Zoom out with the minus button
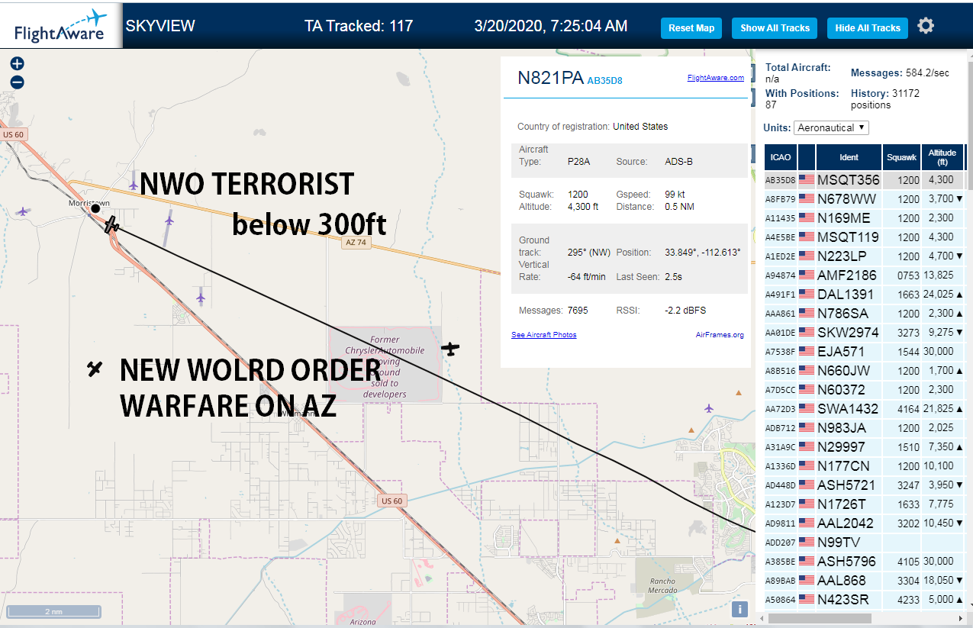Viewport: 973px width, 628px height. tap(17, 82)
